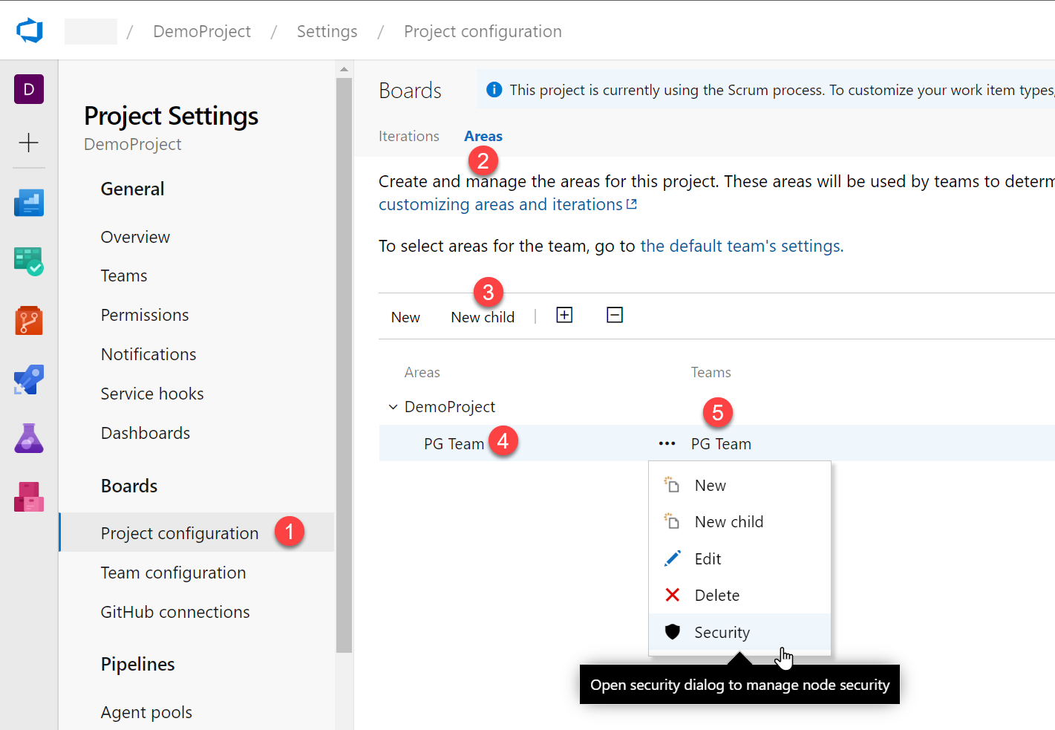Image resolution: width=1055 pixels, height=730 pixels.
Task: Open the customizing areas and iterations link
Action: pos(508,204)
